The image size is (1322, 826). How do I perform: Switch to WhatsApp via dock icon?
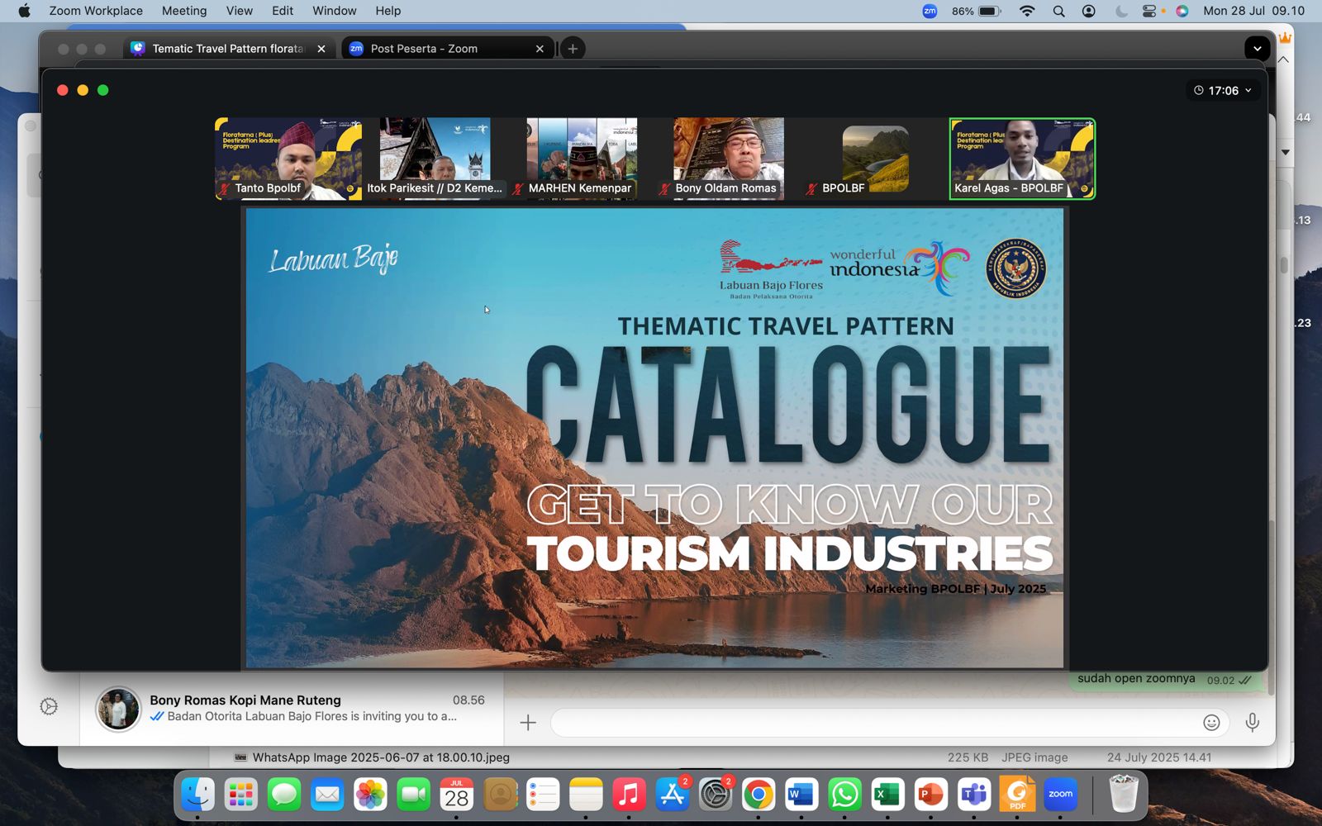(844, 795)
